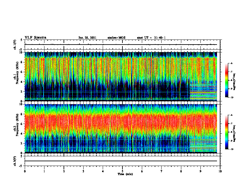Click the time axis tick label "4"
This screenshot has height=192, width=248.
[x=103, y=171]
